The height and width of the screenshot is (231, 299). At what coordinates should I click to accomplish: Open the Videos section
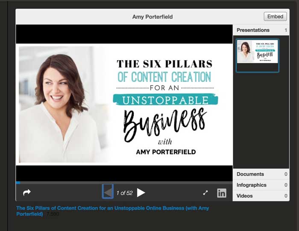(261, 196)
